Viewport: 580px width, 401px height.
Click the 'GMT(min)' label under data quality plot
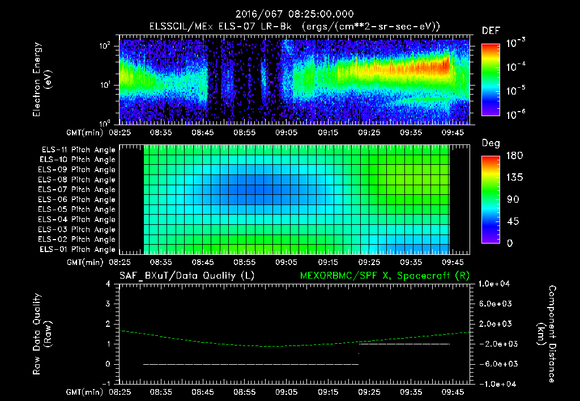84,392
